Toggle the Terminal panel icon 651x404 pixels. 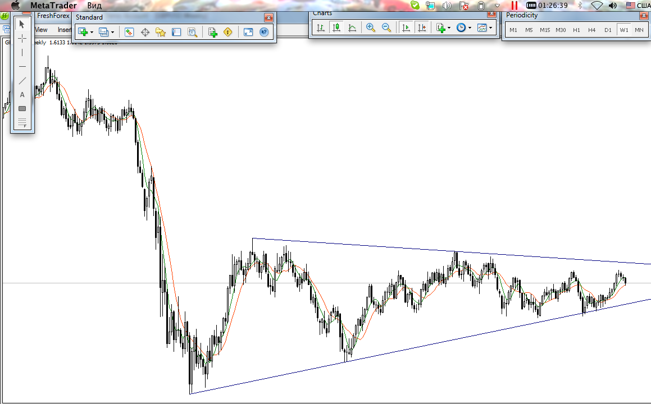[176, 32]
